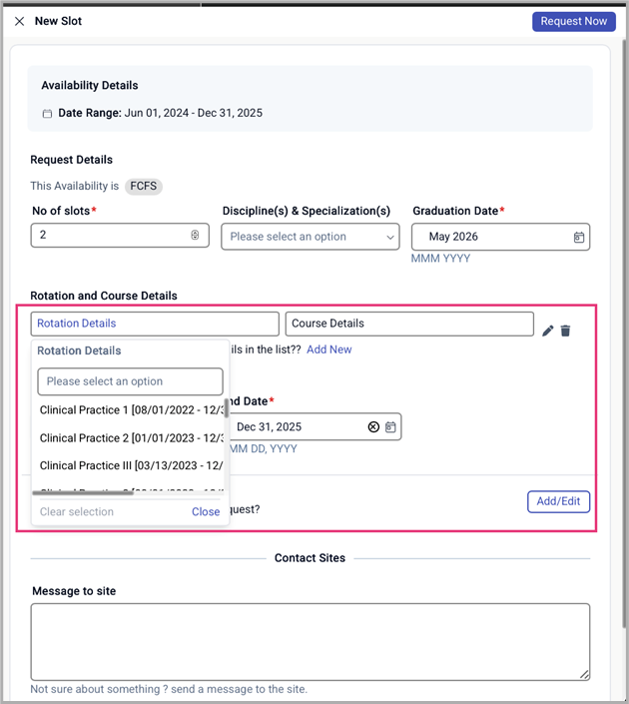Close the Rotation Details dropdown list
629x704 pixels.
pyautogui.click(x=206, y=511)
